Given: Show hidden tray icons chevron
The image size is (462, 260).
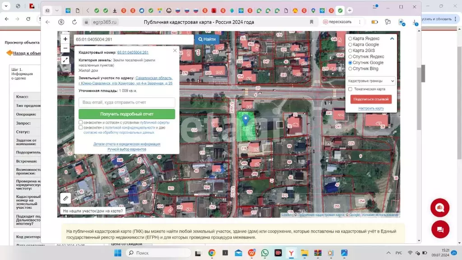Looking at the screenshot, I should [388, 253].
